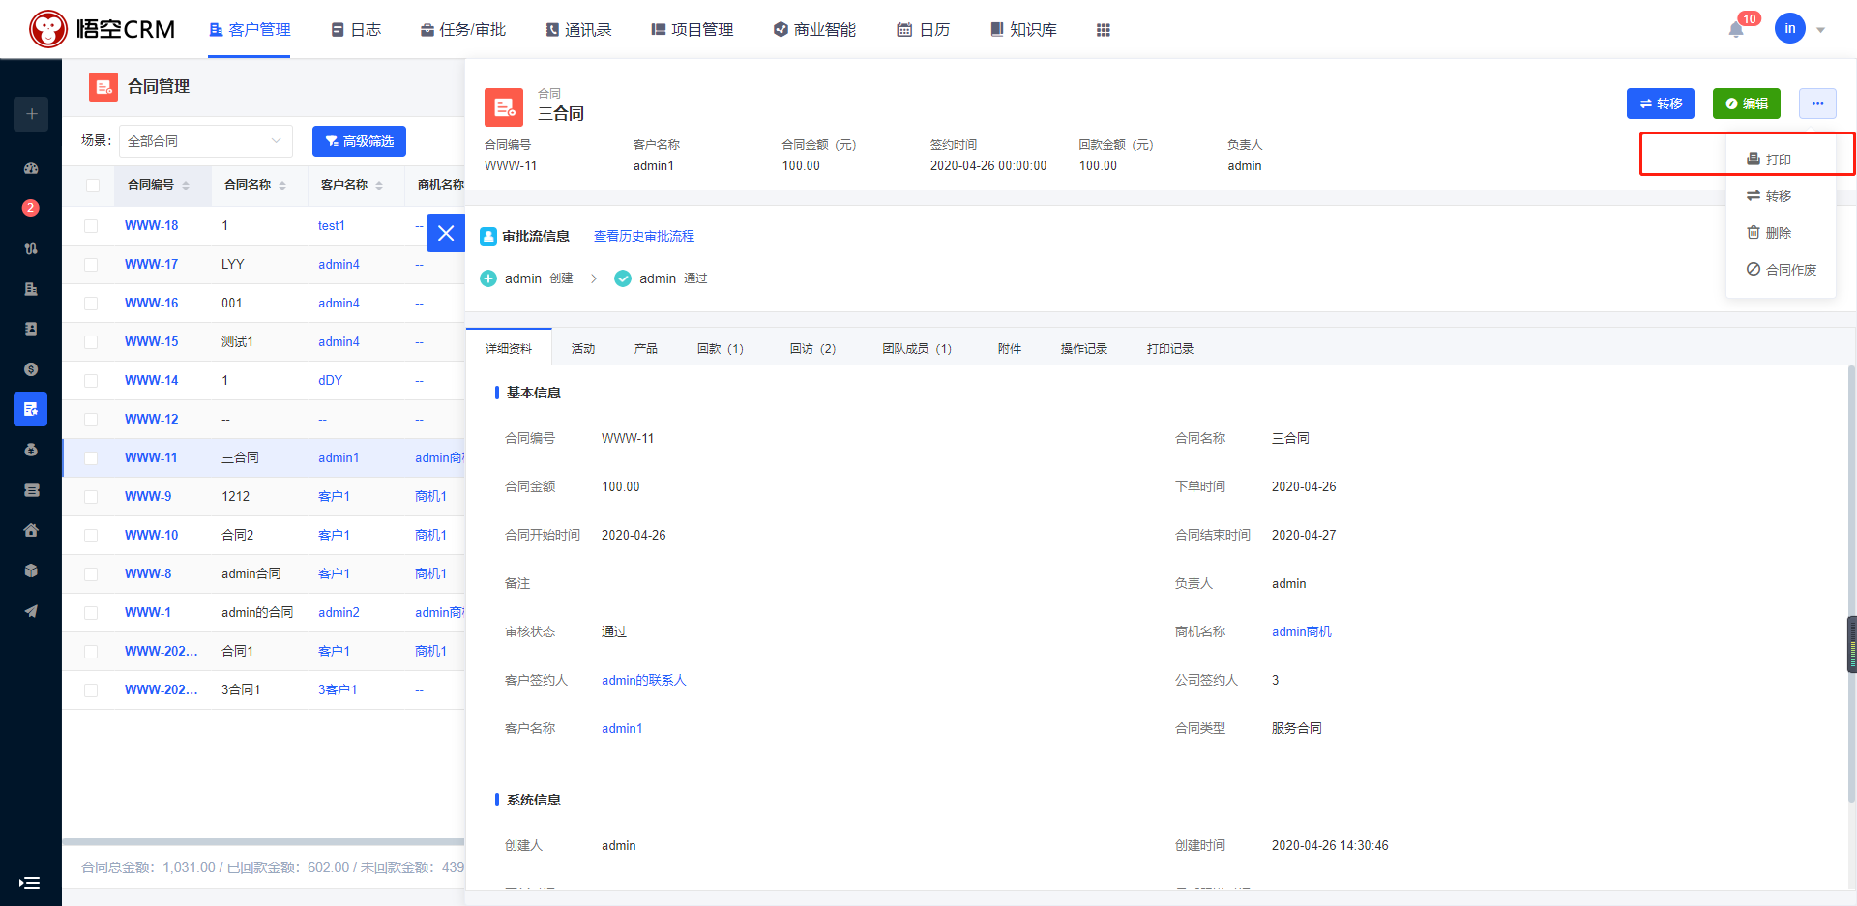Open the notification bell

(1736, 30)
